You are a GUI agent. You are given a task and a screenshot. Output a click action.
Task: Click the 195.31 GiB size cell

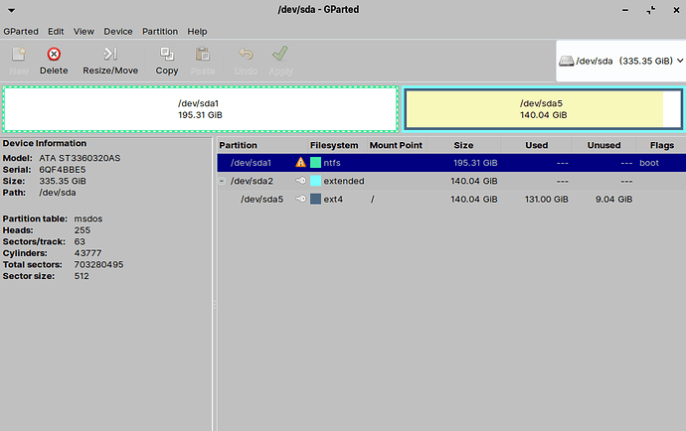coord(475,163)
